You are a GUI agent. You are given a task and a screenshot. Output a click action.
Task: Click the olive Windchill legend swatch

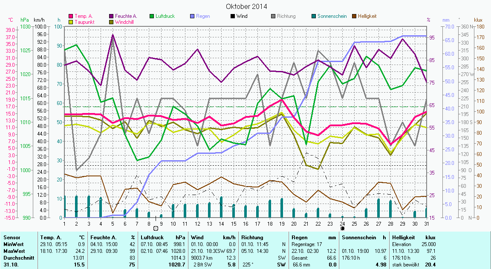tap(112, 22)
